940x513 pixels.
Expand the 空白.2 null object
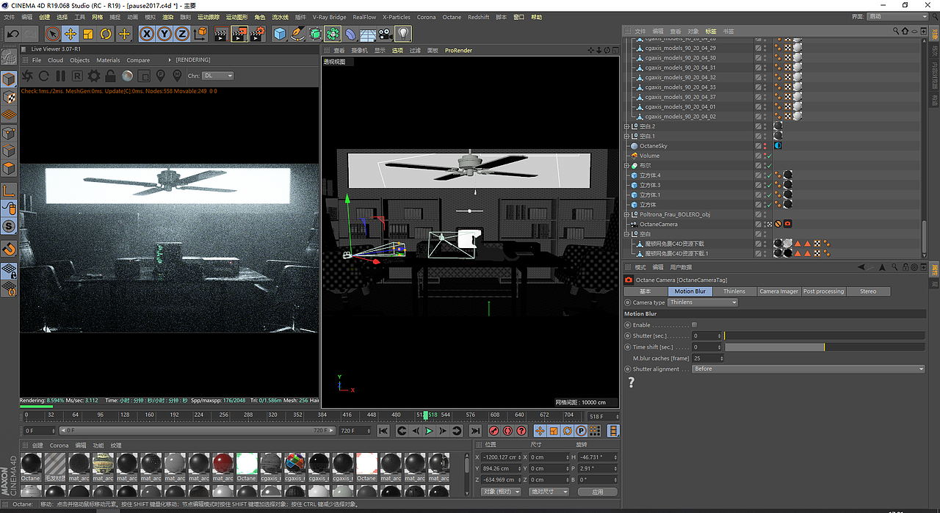pyautogui.click(x=626, y=126)
